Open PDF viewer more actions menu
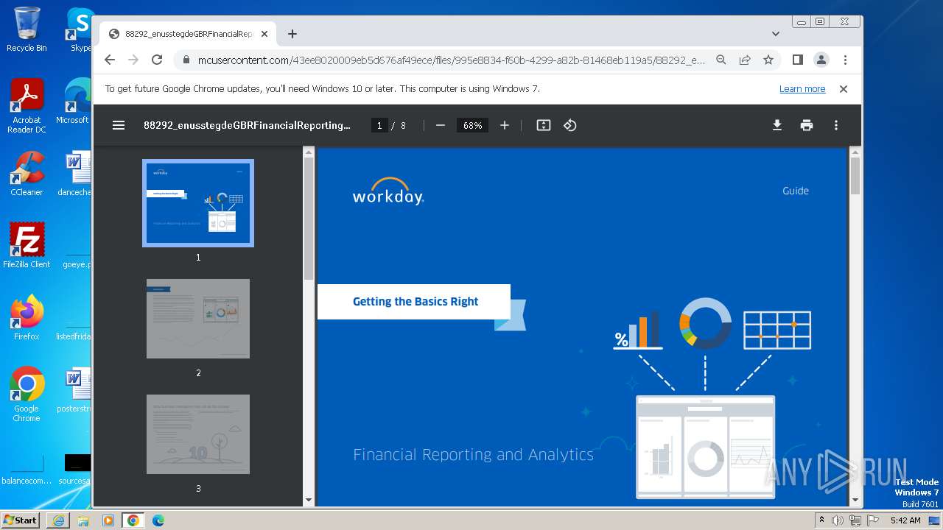 pos(836,125)
